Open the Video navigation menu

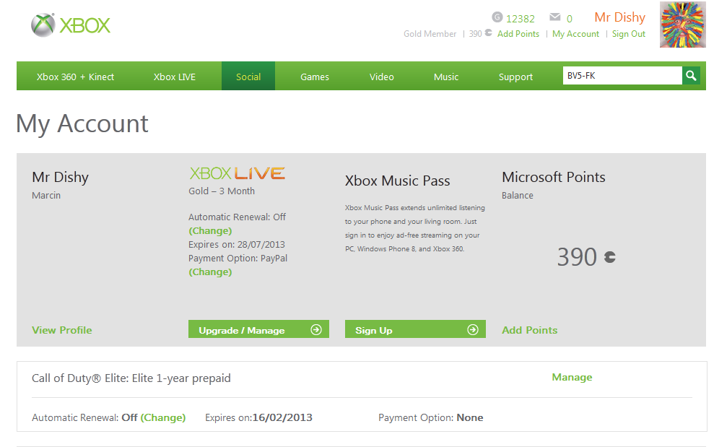point(382,77)
